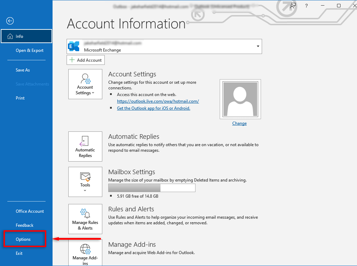Click the question mark help icon
Viewport: 357px width, 266px height.
point(306,6)
